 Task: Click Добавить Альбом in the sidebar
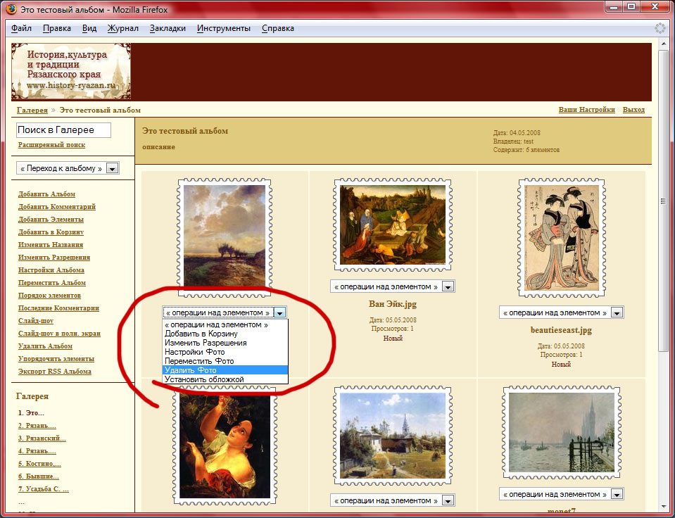(x=46, y=194)
